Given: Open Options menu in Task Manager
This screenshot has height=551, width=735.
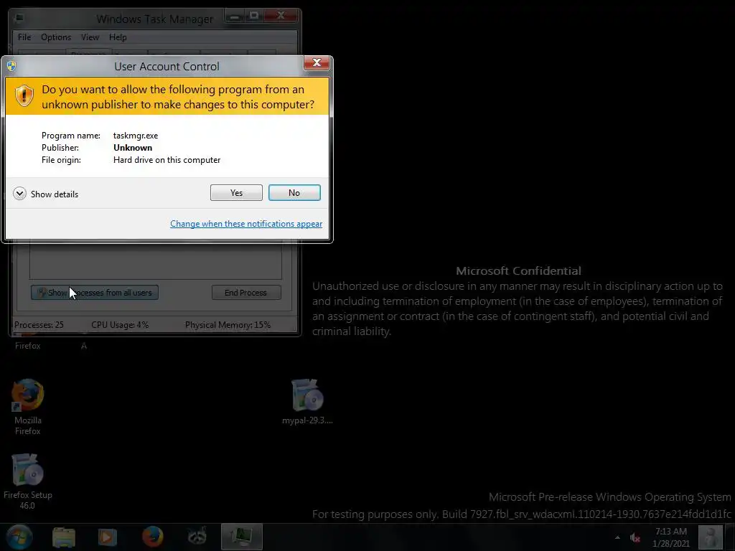Looking at the screenshot, I should (x=56, y=37).
